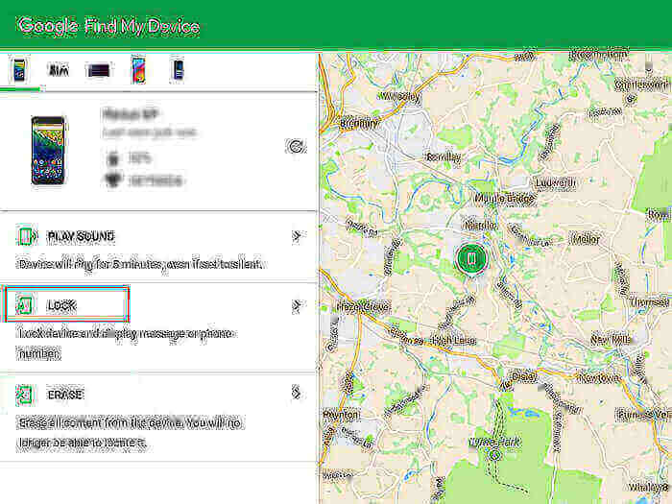Click the Google Find My Device title
The image size is (672, 504).
tap(108, 25)
